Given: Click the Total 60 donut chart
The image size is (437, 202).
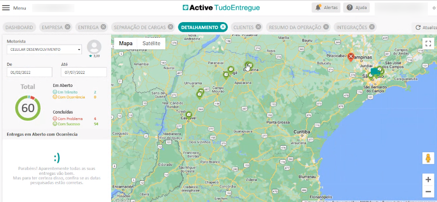Looking at the screenshot, I should pos(28,108).
